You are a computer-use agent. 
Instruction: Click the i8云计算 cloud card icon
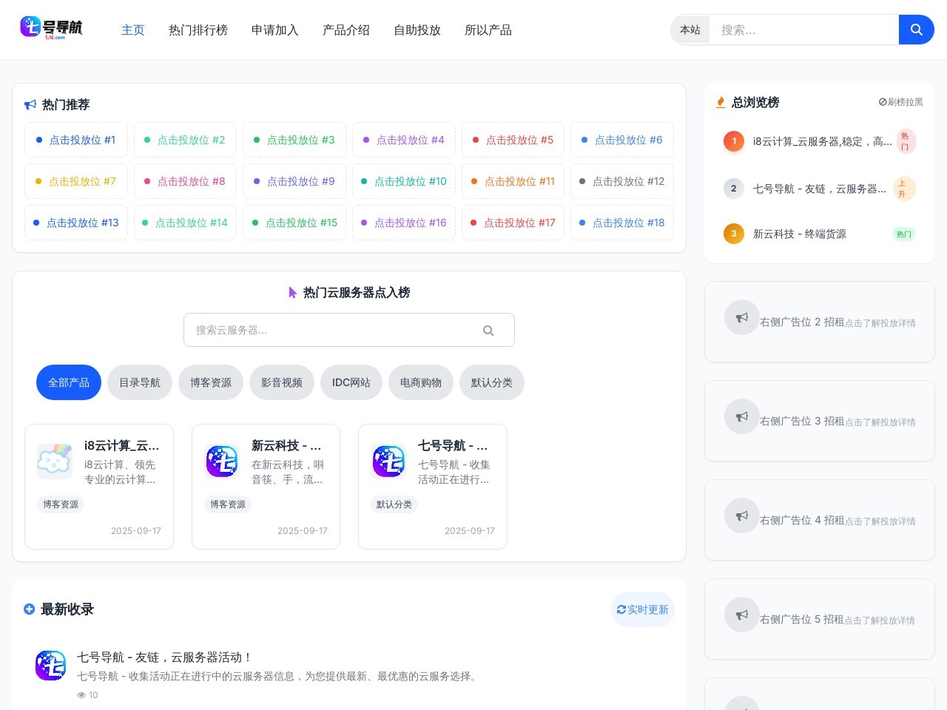pyautogui.click(x=55, y=461)
